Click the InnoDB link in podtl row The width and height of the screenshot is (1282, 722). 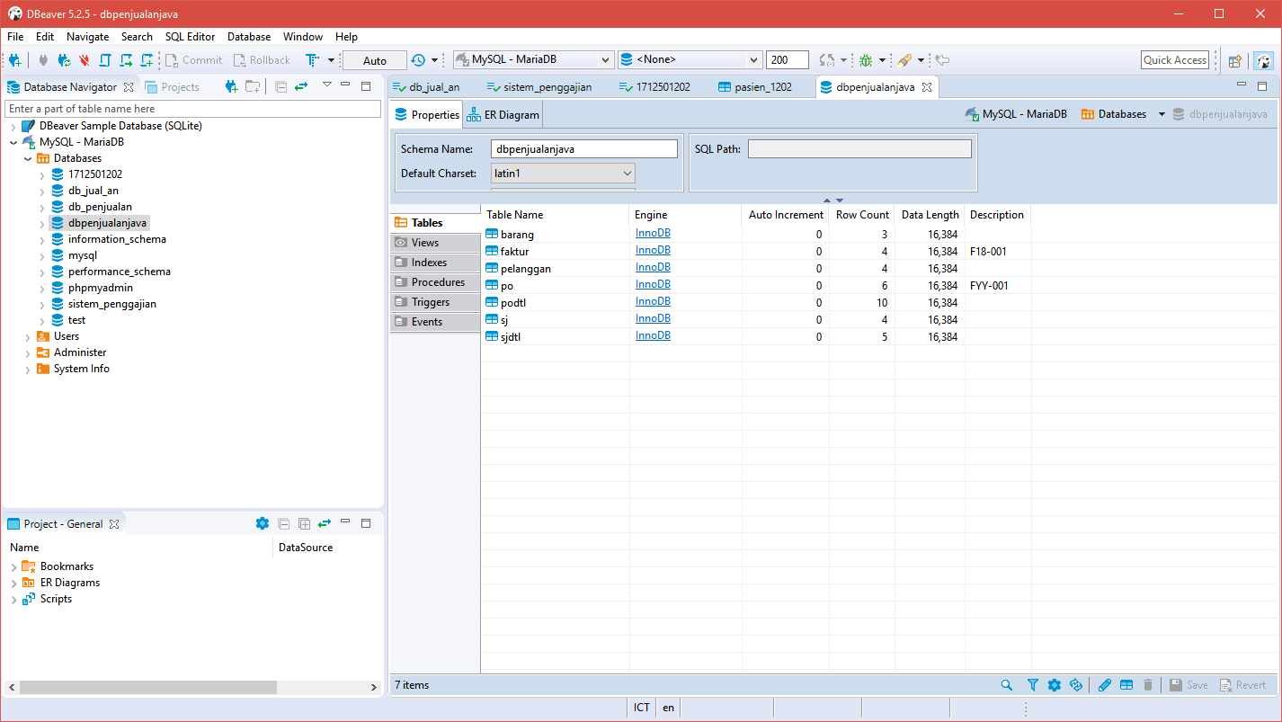click(x=653, y=301)
